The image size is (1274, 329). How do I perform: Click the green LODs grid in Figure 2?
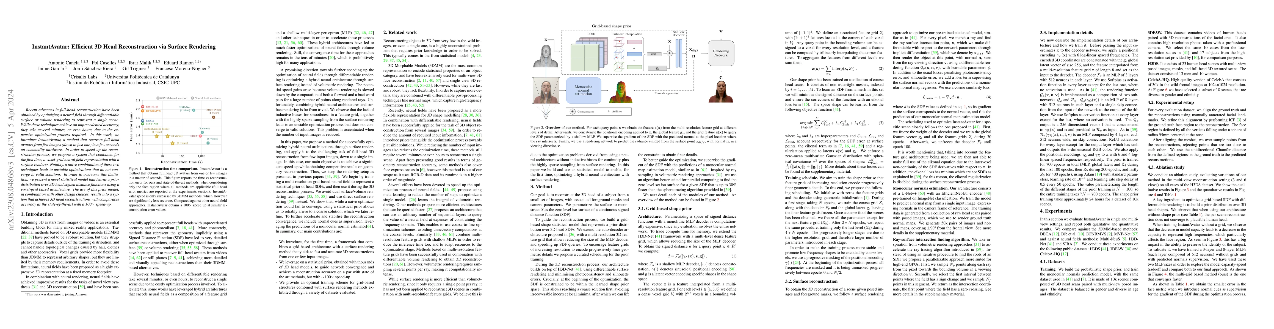585,58
